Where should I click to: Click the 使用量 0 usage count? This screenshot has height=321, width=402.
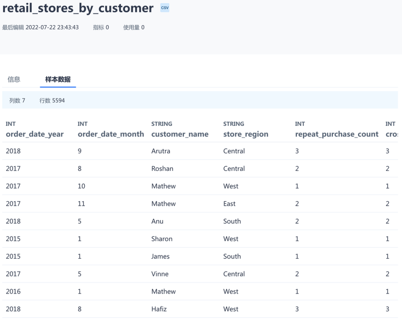[134, 28]
